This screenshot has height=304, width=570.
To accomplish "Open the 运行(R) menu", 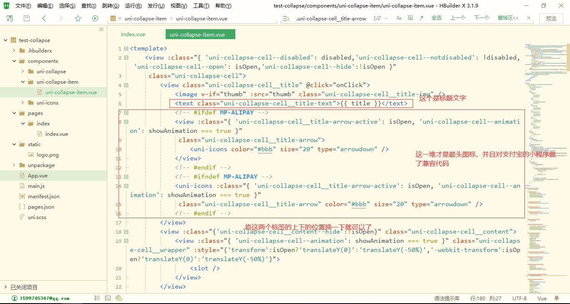I will pyautogui.click(x=133, y=5).
